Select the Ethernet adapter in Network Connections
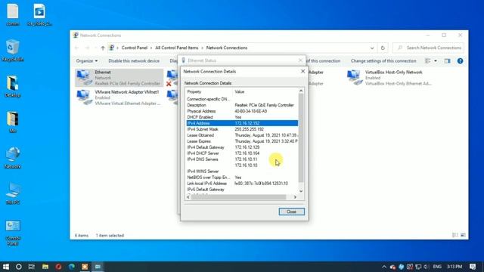 pyautogui.click(x=119, y=78)
